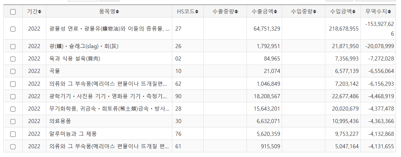Viewport: 401px width, 157px height.
Task: Click trade balance -4,132,868
Action: pos(381,134)
